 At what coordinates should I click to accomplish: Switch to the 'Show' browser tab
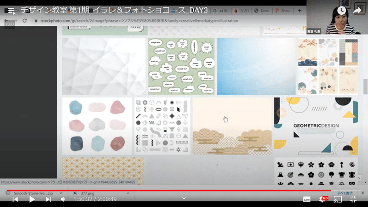pos(283,11)
